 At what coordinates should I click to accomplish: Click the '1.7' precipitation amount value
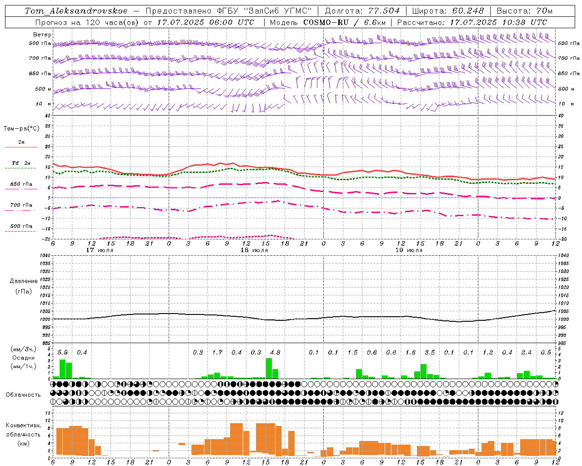tap(217, 353)
